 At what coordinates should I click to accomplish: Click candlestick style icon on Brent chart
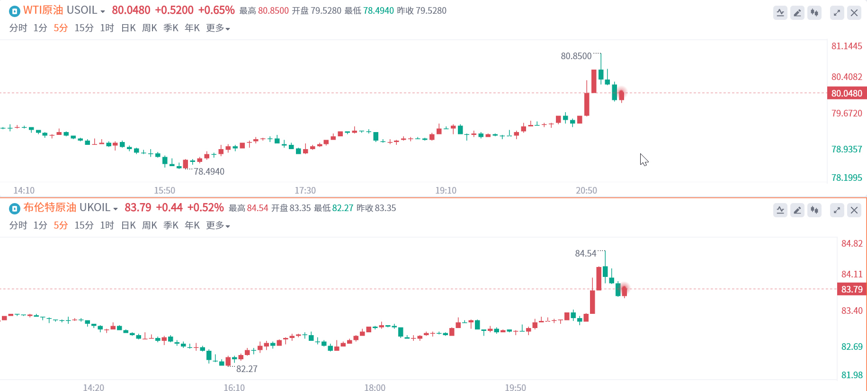pyautogui.click(x=814, y=210)
